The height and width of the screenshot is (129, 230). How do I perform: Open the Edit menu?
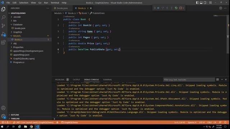(14, 3)
